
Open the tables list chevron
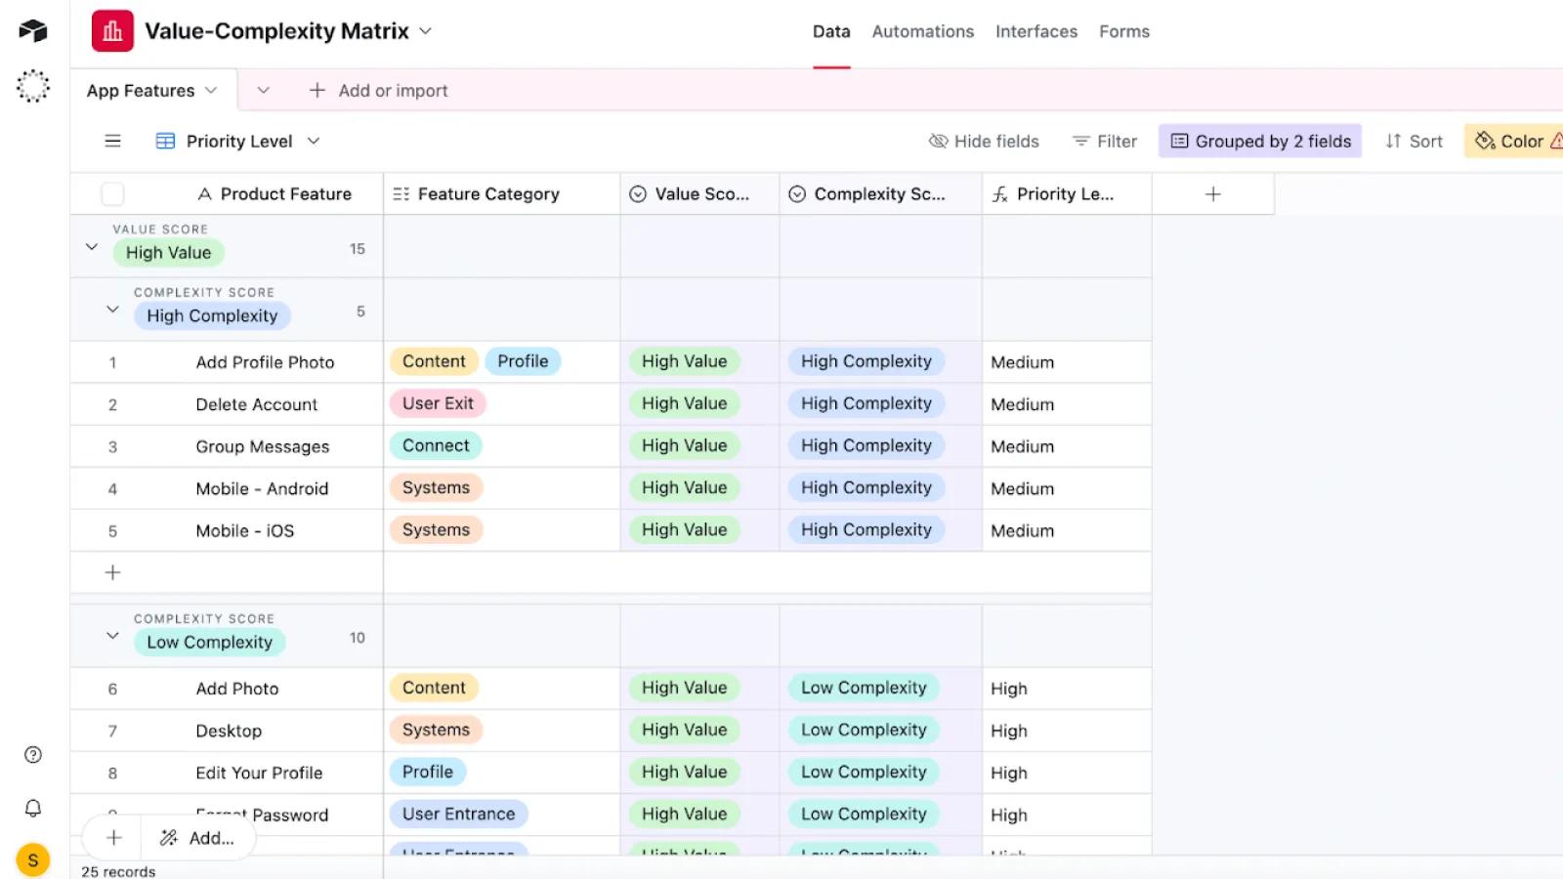[263, 90]
